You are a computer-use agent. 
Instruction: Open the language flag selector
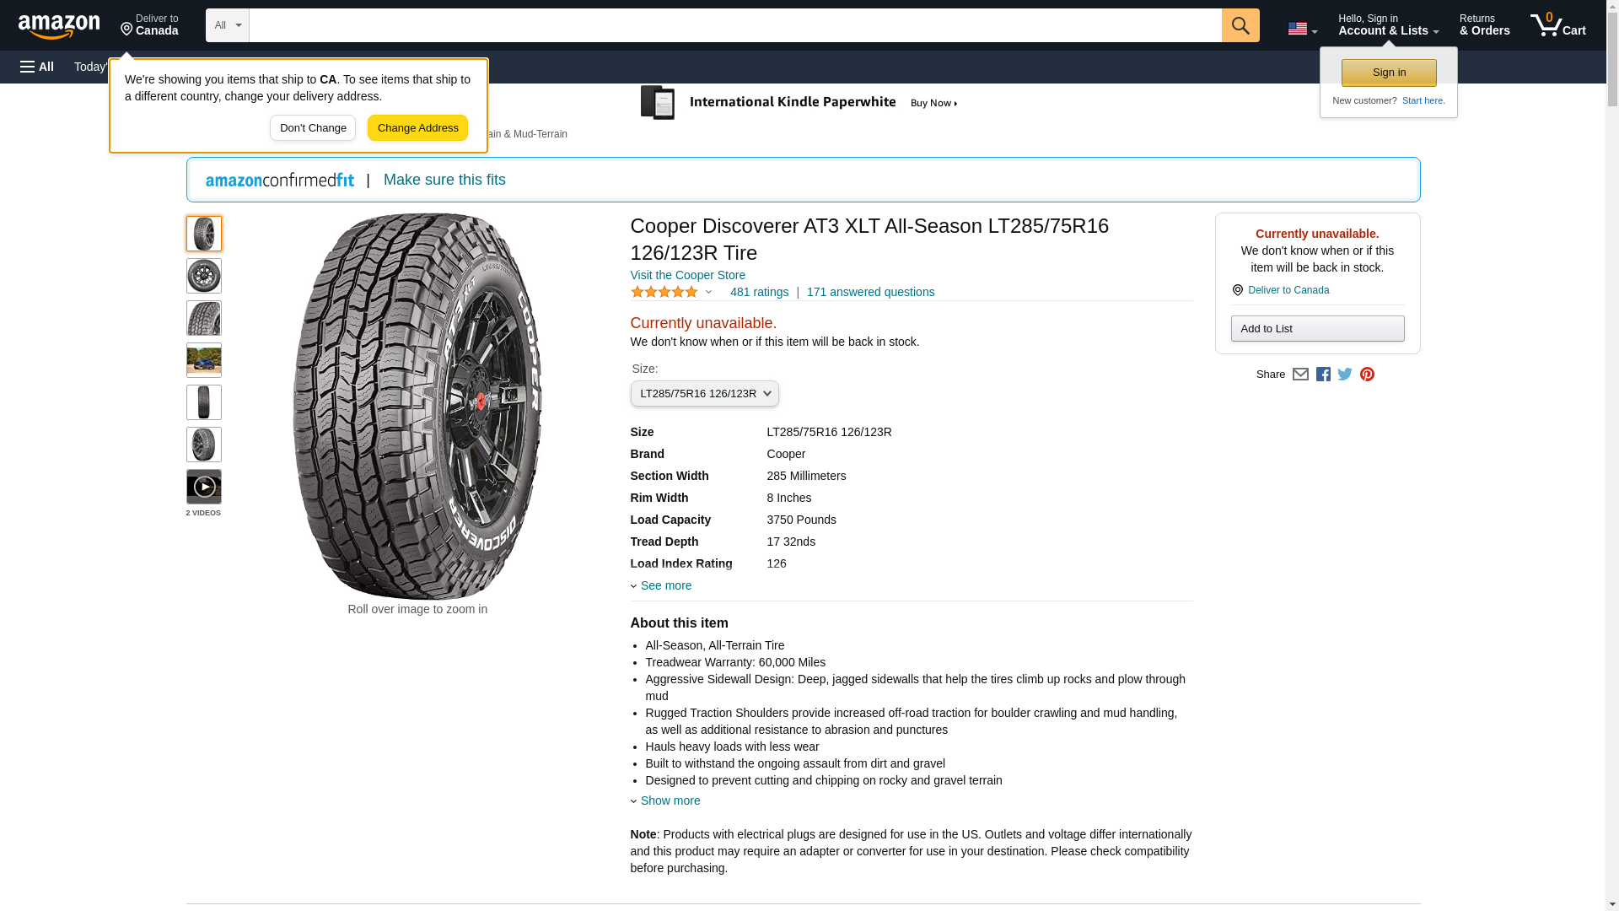(x=1302, y=29)
